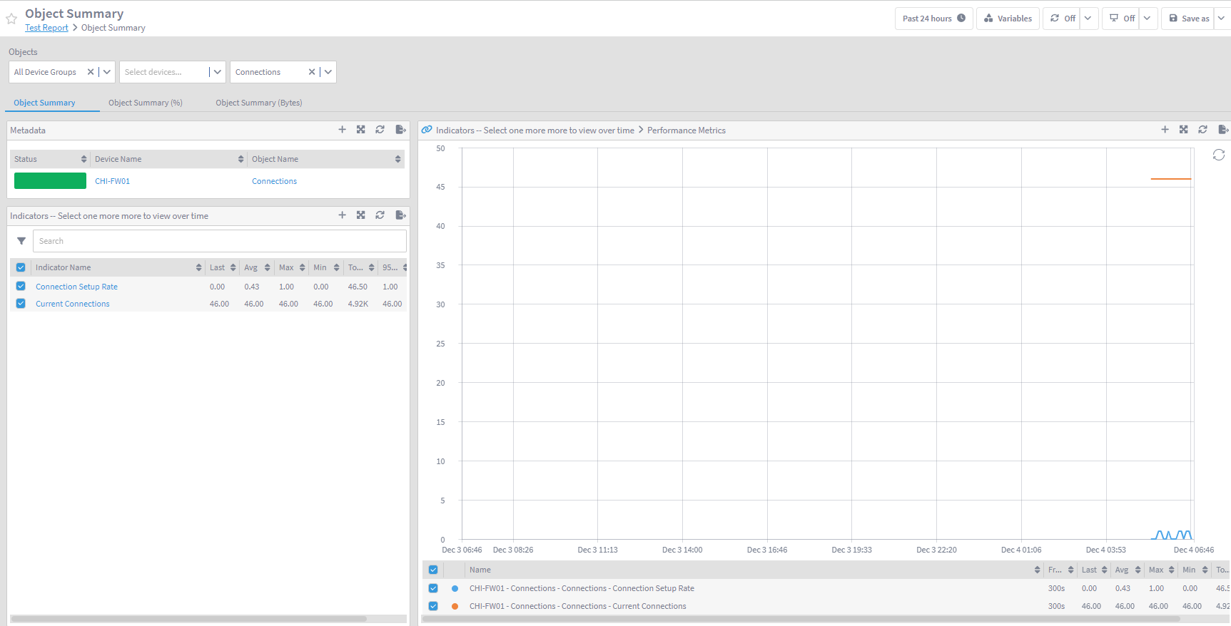Click horizontal scrollbar under left Indicators table
Viewport: 1231px width, 626px height.
(189, 619)
